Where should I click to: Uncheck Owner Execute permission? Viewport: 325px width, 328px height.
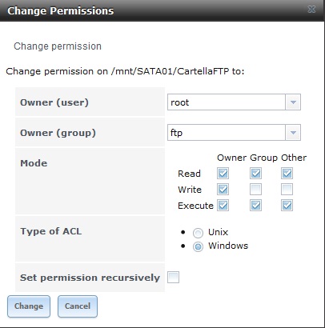tap(223, 206)
